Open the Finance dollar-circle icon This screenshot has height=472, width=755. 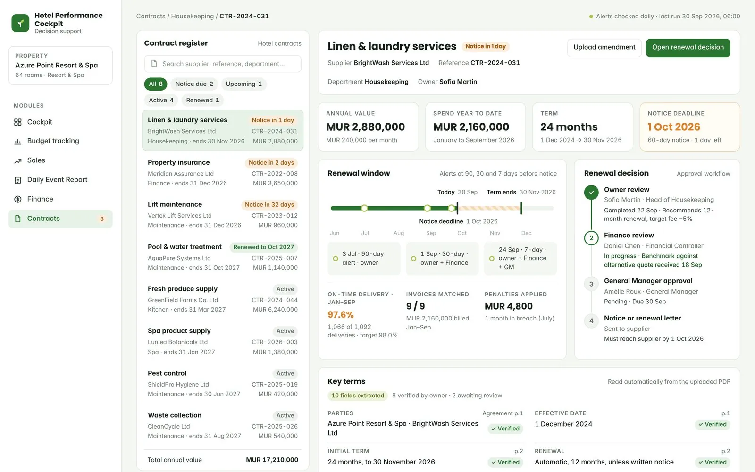(x=18, y=199)
